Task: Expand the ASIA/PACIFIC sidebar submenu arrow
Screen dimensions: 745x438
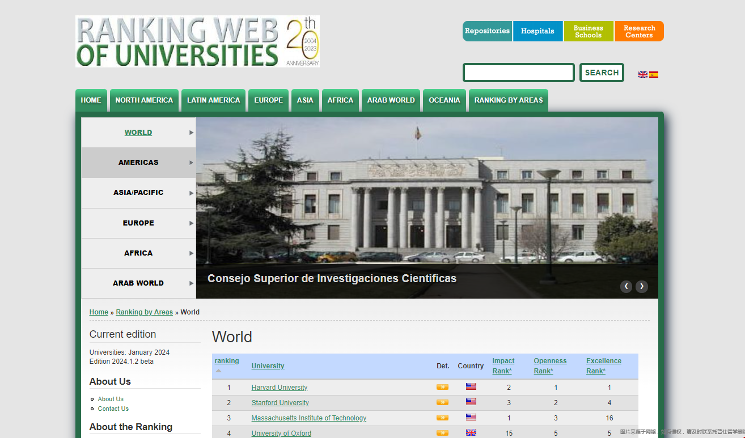Action: pos(192,193)
